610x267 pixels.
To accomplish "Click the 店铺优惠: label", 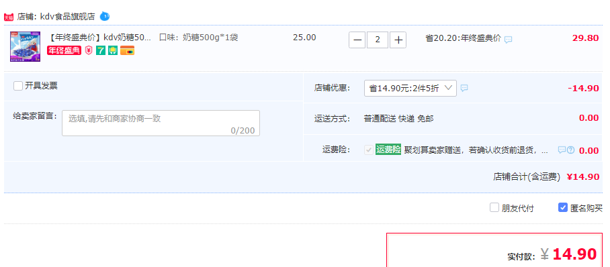I will click(333, 89).
